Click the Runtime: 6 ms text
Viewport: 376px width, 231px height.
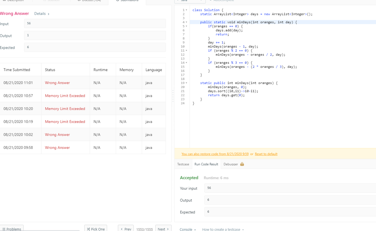coord(216,178)
